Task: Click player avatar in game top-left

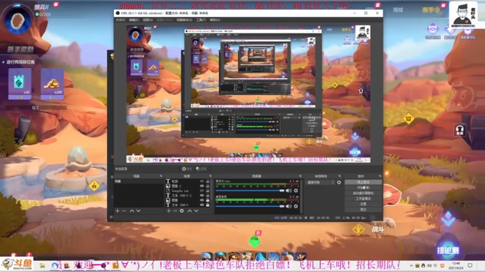Action: [x=18, y=22]
